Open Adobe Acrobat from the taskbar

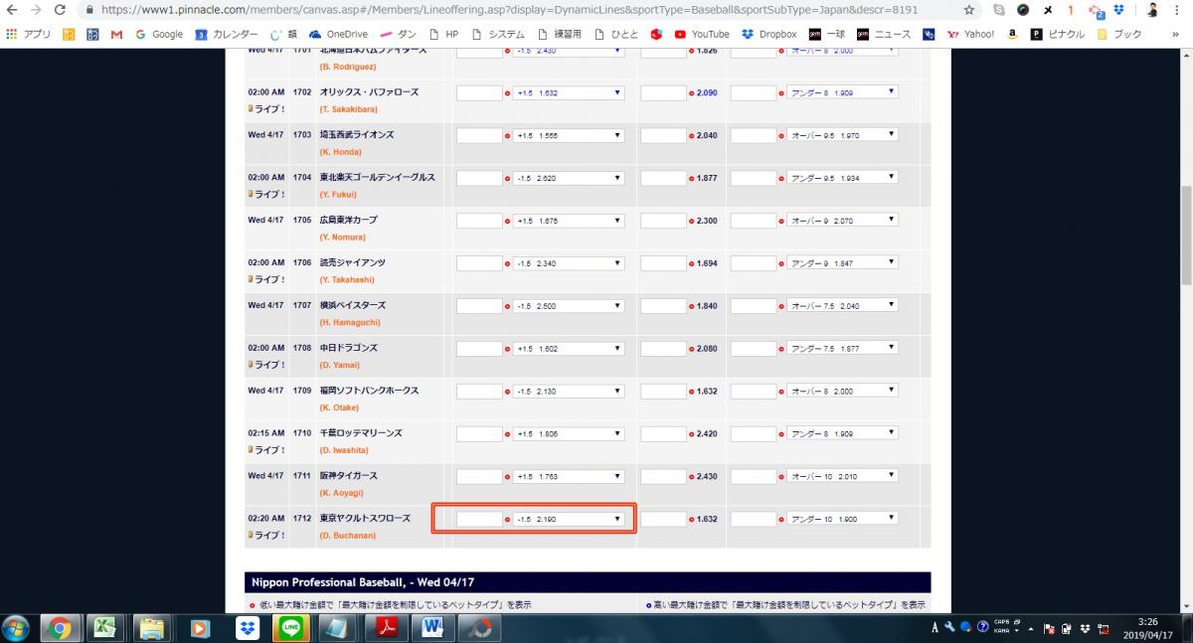point(386,628)
